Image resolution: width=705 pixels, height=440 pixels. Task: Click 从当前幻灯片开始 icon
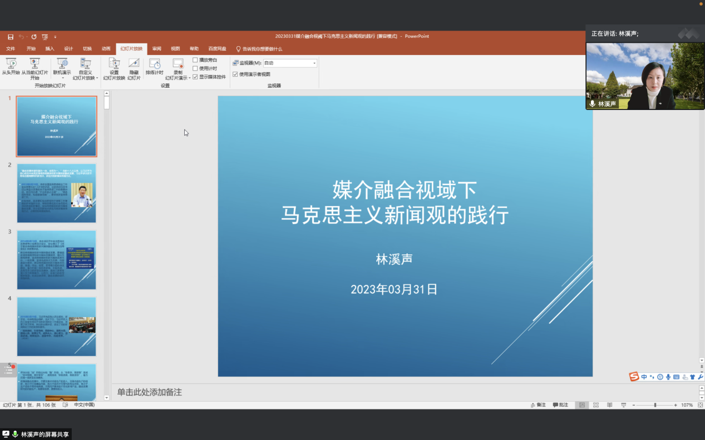point(34,64)
